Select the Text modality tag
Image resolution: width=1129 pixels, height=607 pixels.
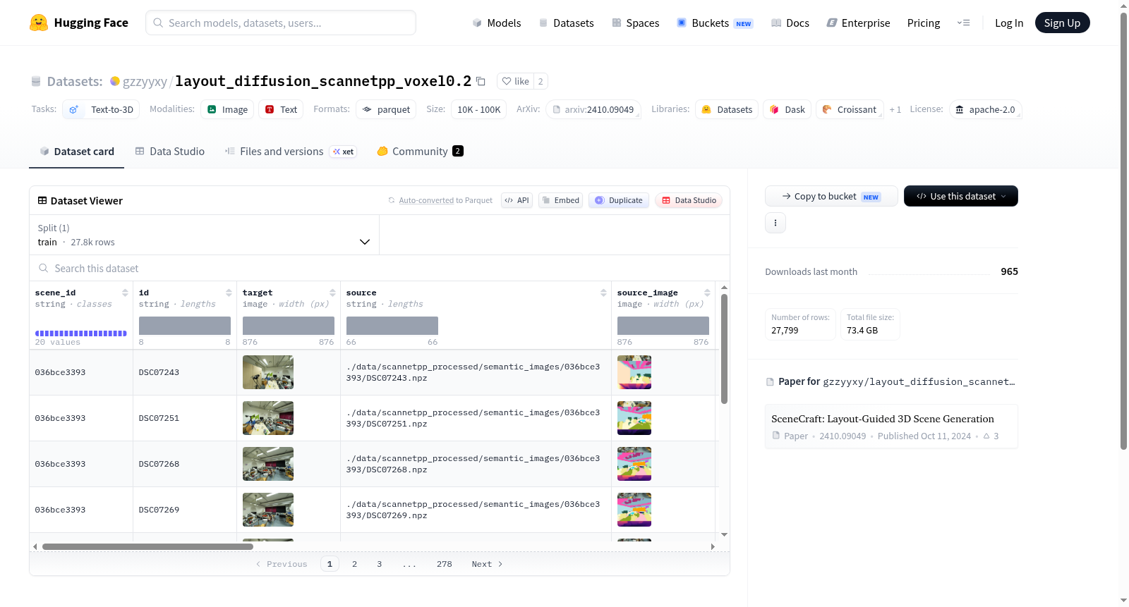(x=281, y=109)
